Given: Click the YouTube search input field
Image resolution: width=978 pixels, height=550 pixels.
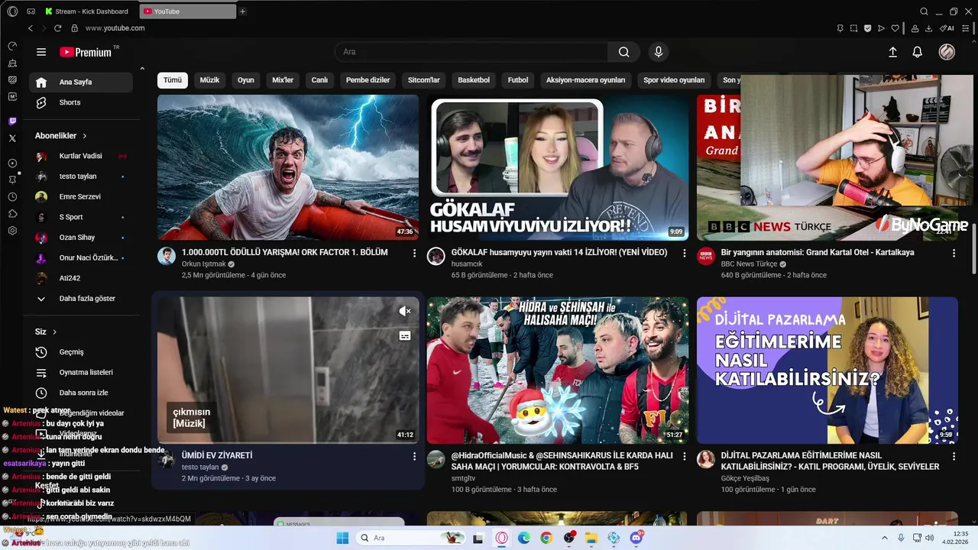Looking at the screenshot, I should point(471,52).
